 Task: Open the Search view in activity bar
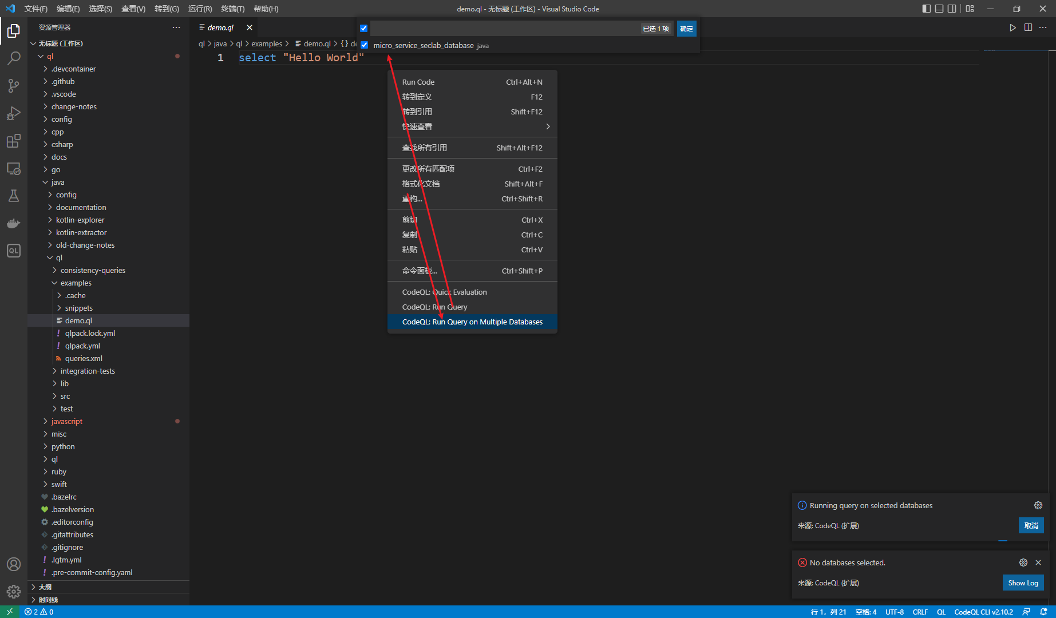coord(14,58)
